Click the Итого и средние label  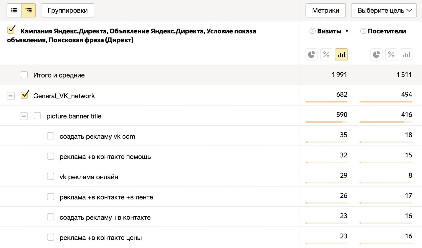[x=59, y=75]
